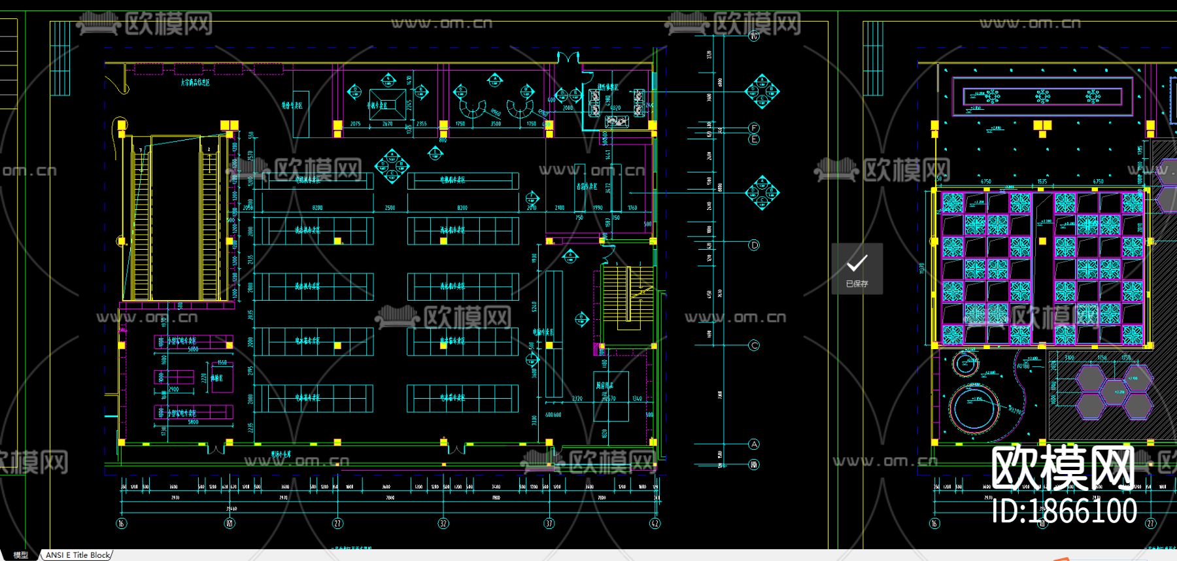1177x561 pixels.
Task: Click the 已保存 saved checkmark button
Action: coord(857,269)
